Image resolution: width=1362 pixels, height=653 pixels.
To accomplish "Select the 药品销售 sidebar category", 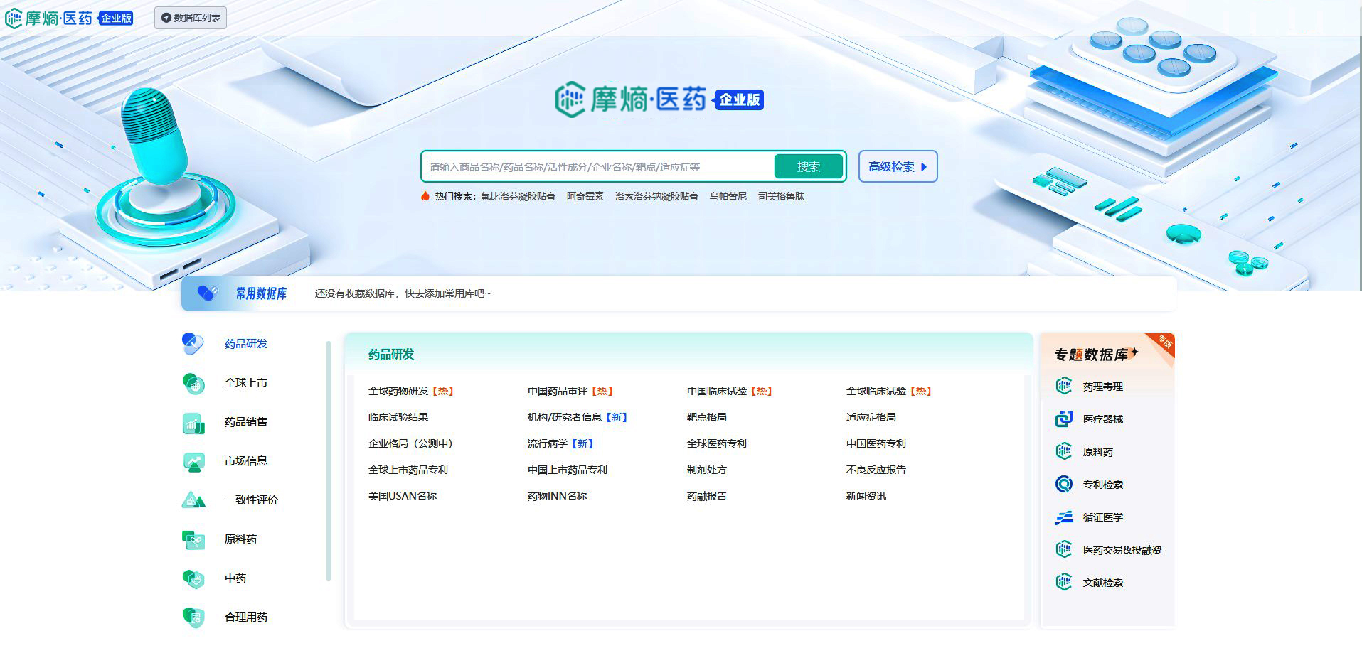I will coord(246,422).
